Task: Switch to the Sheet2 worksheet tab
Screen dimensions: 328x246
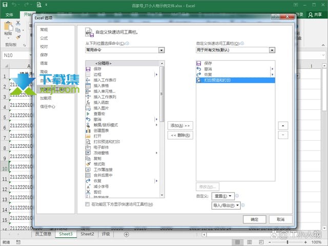Action: point(87,234)
